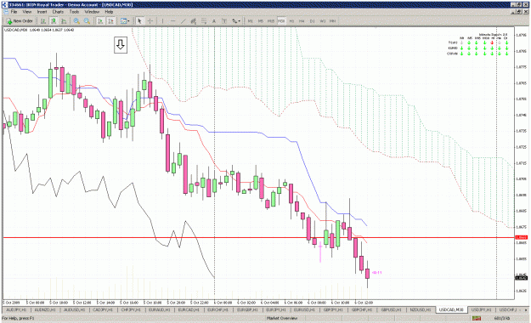Select the text tool (A icon)
The width and height of the screenshot is (531, 323).
[214, 21]
